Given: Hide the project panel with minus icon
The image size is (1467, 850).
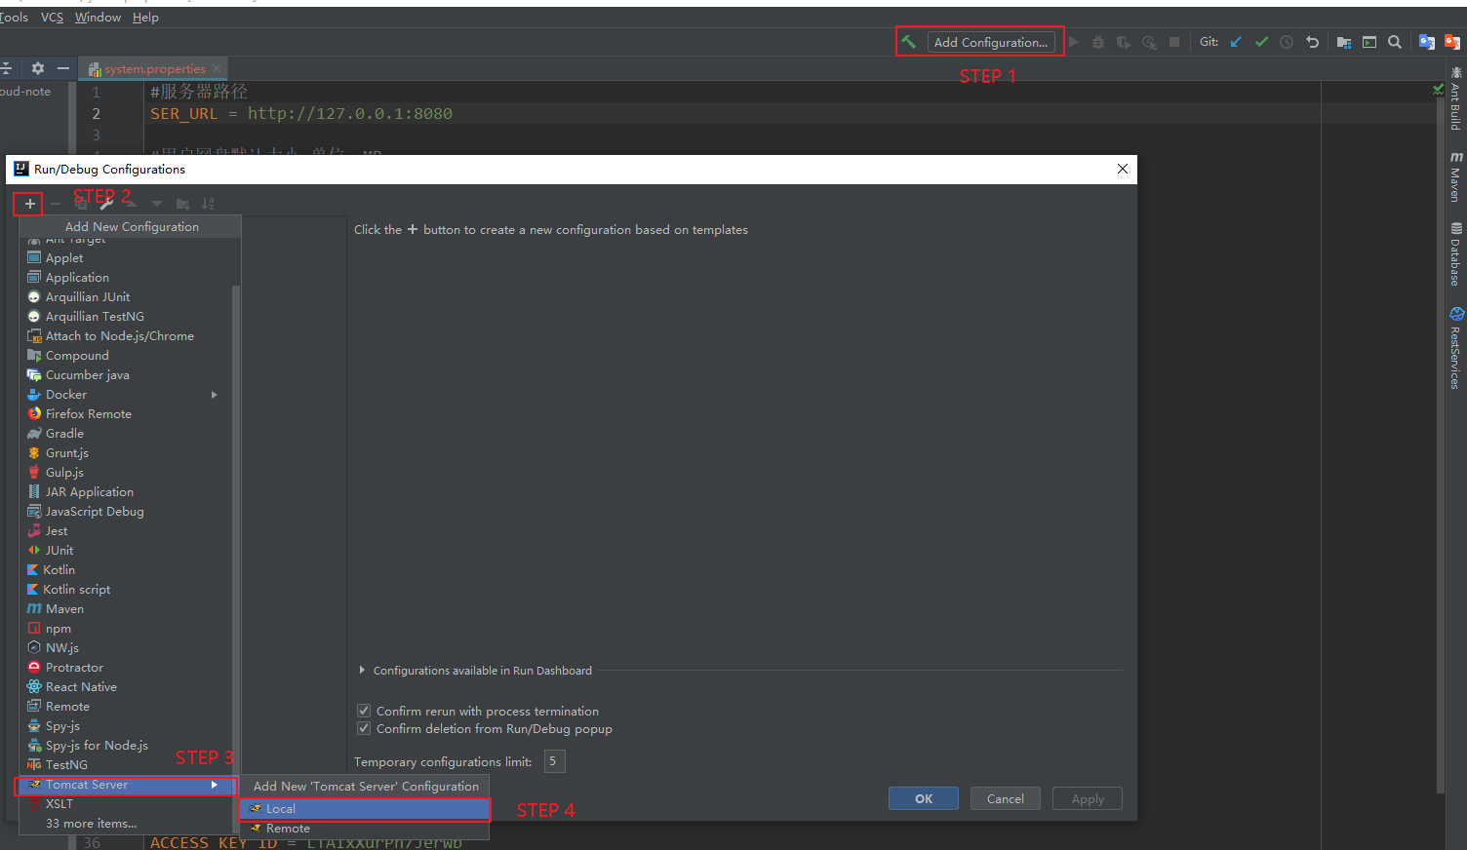Looking at the screenshot, I should pyautogui.click(x=63, y=68).
